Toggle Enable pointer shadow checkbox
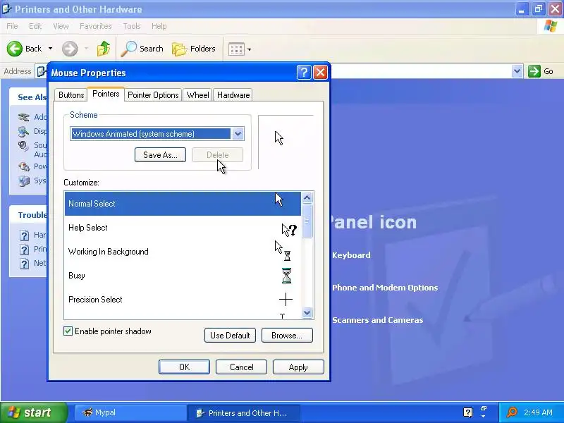The height and width of the screenshot is (423, 564). point(68,331)
